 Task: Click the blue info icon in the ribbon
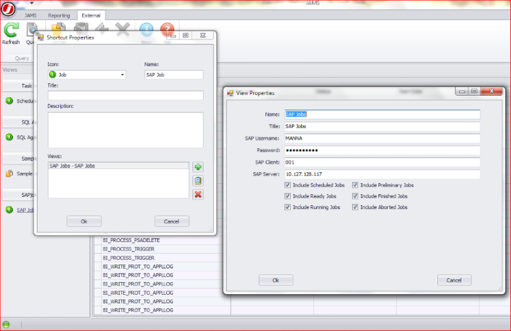[x=147, y=29]
